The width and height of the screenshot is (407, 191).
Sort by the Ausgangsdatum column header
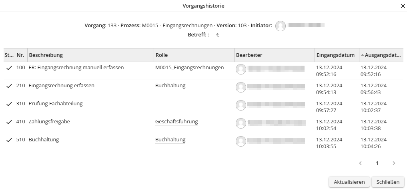click(x=381, y=55)
